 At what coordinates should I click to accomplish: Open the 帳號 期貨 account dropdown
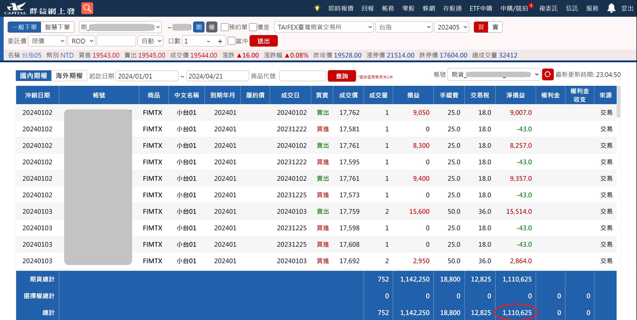(x=494, y=75)
